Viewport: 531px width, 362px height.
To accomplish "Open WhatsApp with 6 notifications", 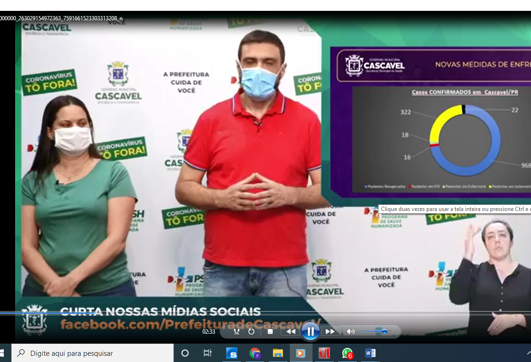I will coord(347,353).
